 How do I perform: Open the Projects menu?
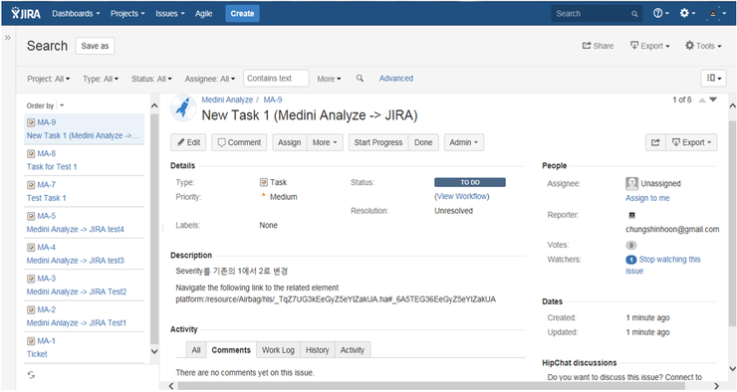pos(127,14)
